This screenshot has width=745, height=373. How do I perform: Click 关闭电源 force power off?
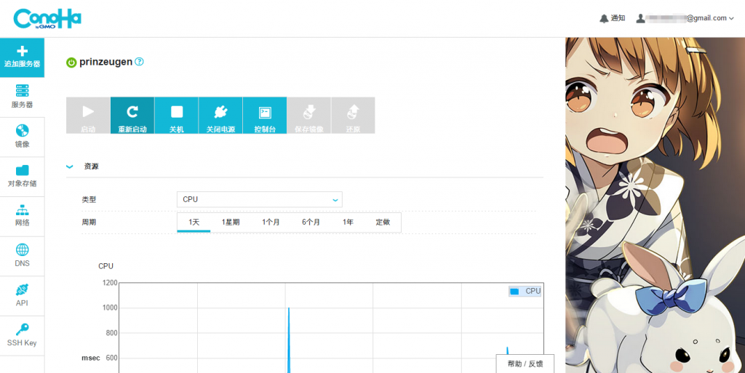coord(220,116)
